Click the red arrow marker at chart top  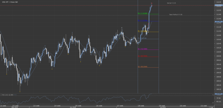coord(152,3)
